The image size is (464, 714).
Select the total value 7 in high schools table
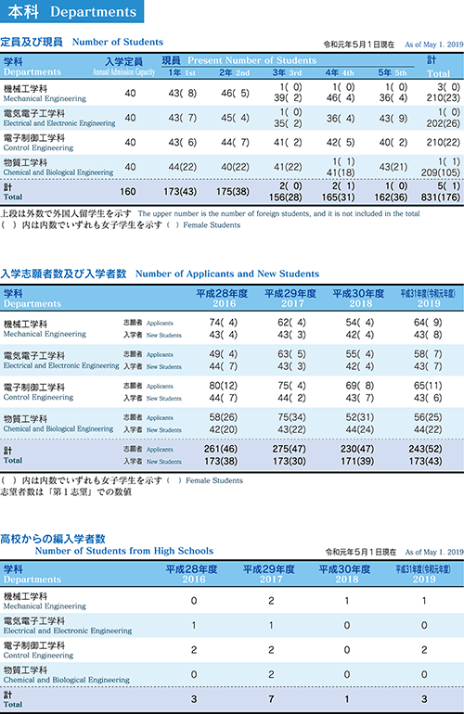(x=271, y=699)
